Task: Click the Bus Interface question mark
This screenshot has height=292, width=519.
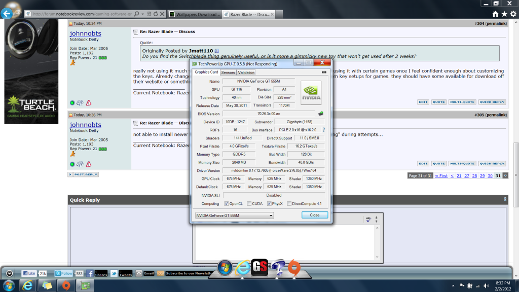Action: tap(324, 130)
